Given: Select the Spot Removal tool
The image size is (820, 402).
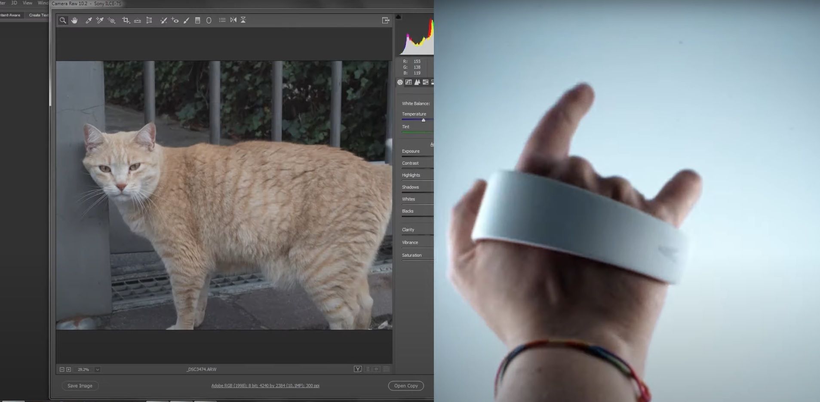Looking at the screenshot, I should [x=163, y=20].
